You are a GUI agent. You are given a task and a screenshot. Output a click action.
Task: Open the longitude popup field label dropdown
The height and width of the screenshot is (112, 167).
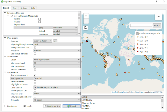(65, 34)
